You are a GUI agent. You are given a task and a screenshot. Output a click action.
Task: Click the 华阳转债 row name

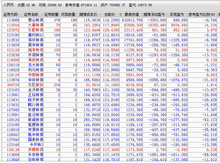(36, 75)
